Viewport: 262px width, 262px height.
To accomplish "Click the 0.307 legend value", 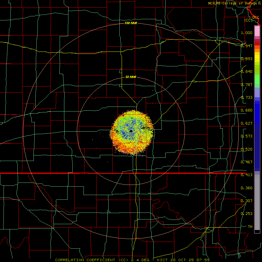I will (247, 201).
